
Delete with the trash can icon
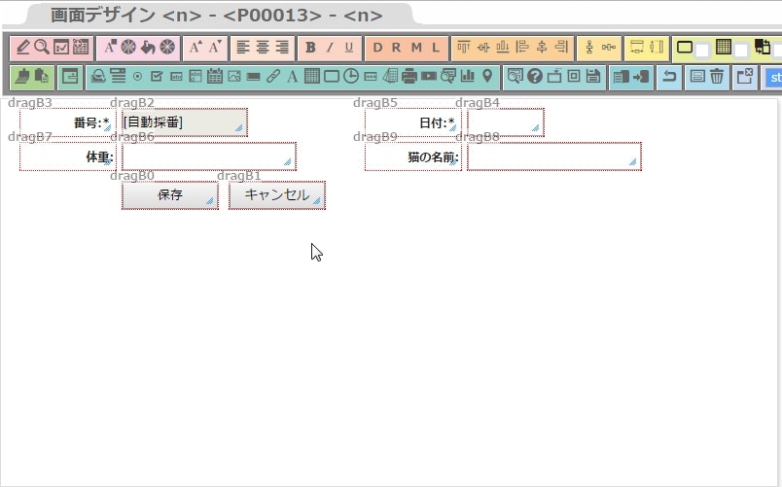coord(717,77)
